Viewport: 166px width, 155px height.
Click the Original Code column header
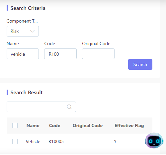pos(88,126)
